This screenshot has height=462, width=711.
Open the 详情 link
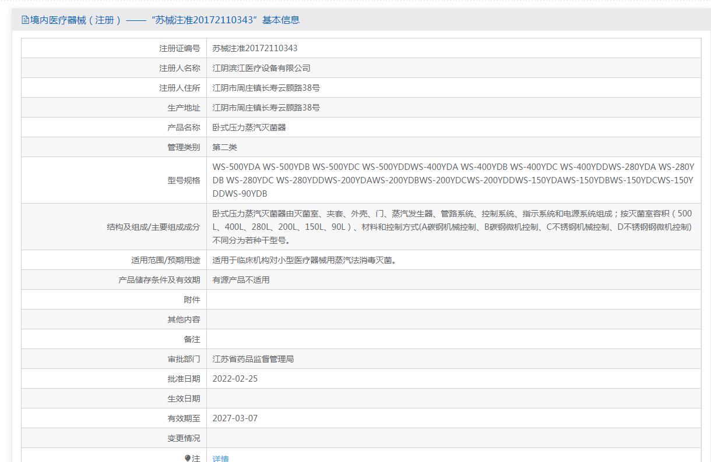220,459
